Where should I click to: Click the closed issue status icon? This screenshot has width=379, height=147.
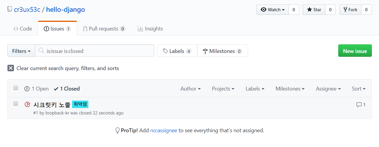(x=27, y=104)
